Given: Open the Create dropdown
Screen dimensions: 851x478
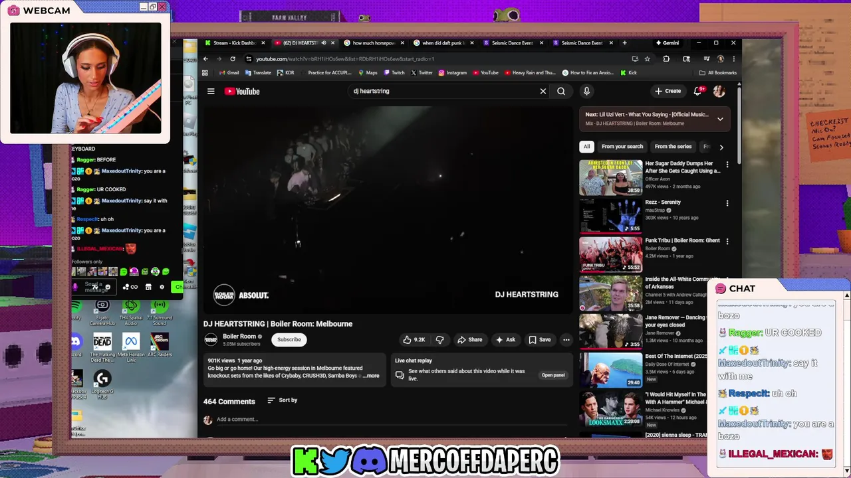Looking at the screenshot, I should point(668,91).
